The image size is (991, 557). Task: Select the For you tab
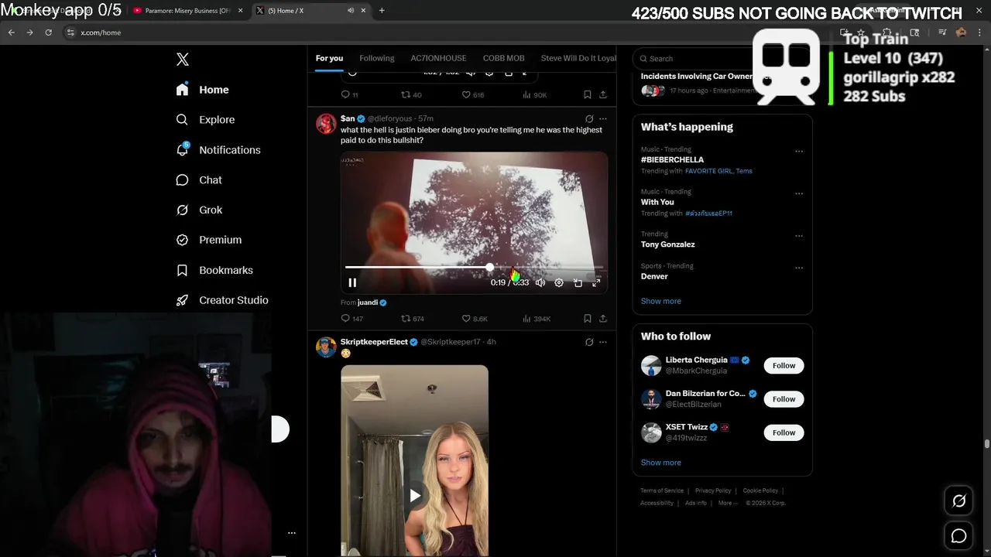[x=329, y=58]
